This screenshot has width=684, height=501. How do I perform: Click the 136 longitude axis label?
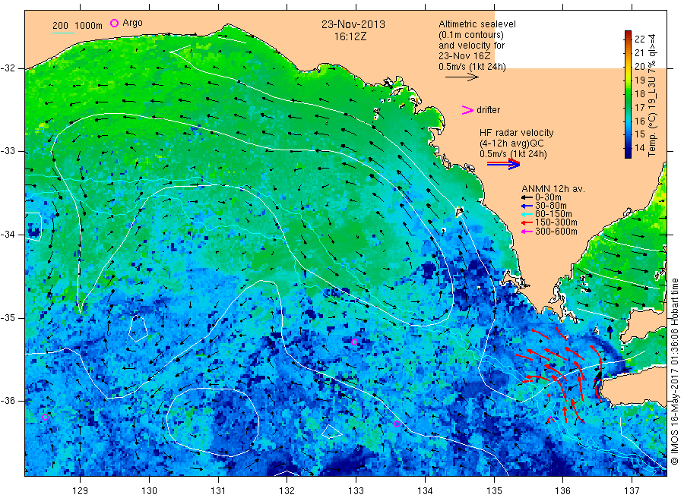point(562,491)
